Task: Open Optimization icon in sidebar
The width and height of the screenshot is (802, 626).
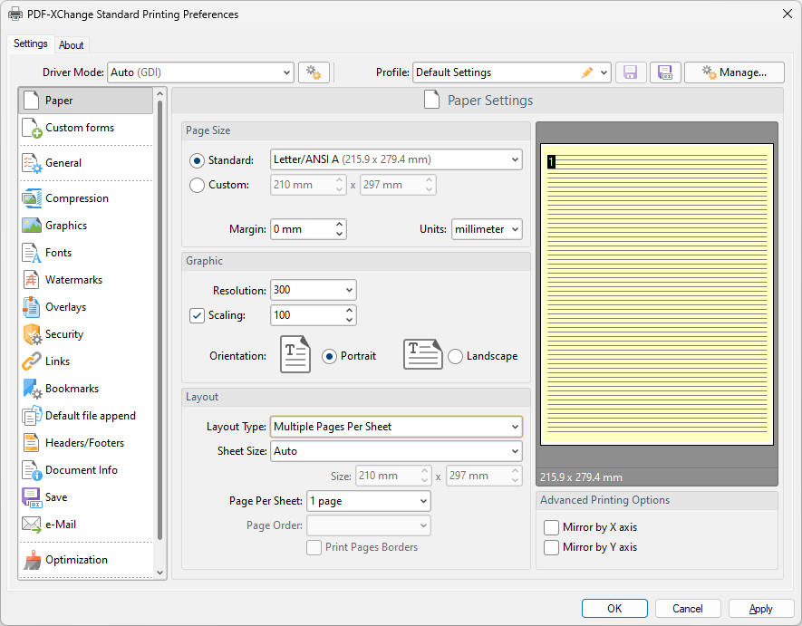Action: [32, 560]
